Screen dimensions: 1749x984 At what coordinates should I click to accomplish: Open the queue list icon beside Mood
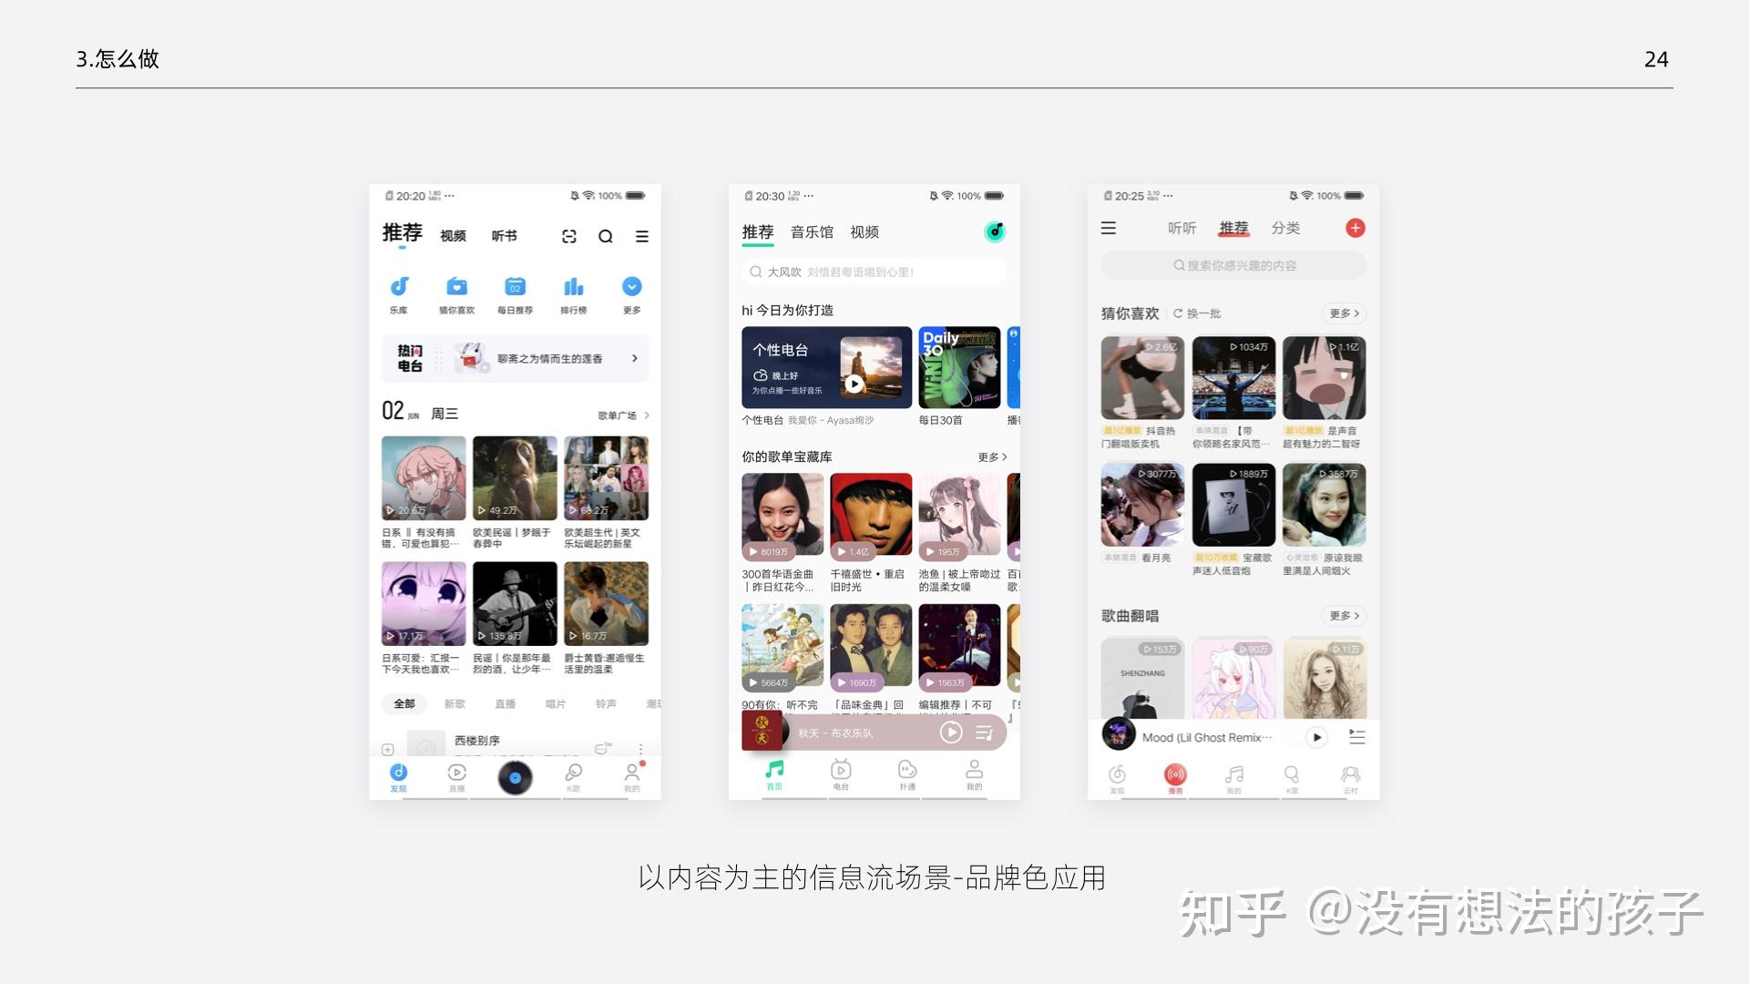click(x=1357, y=737)
